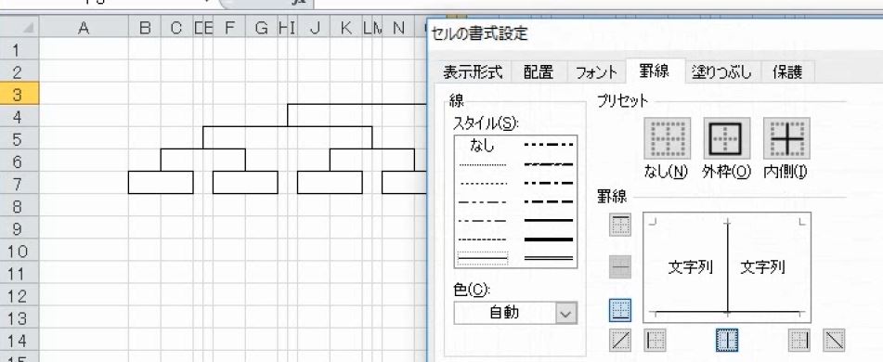Select the medium dash-dot line style
Image resolution: width=883 pixels, height=362 pixels.
[x=548, y=183]
